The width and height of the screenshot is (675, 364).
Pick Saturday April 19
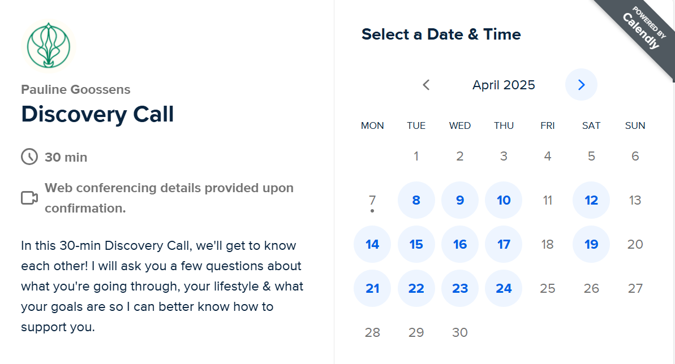click(x=591, y=244)
